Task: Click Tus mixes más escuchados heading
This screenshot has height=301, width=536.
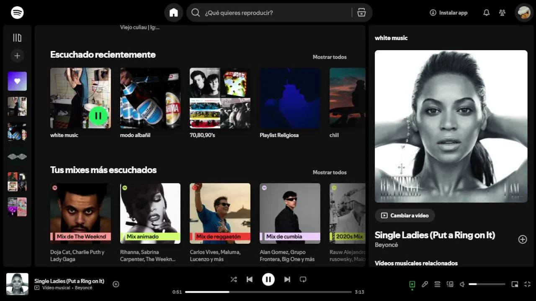Action: point(103,170)
